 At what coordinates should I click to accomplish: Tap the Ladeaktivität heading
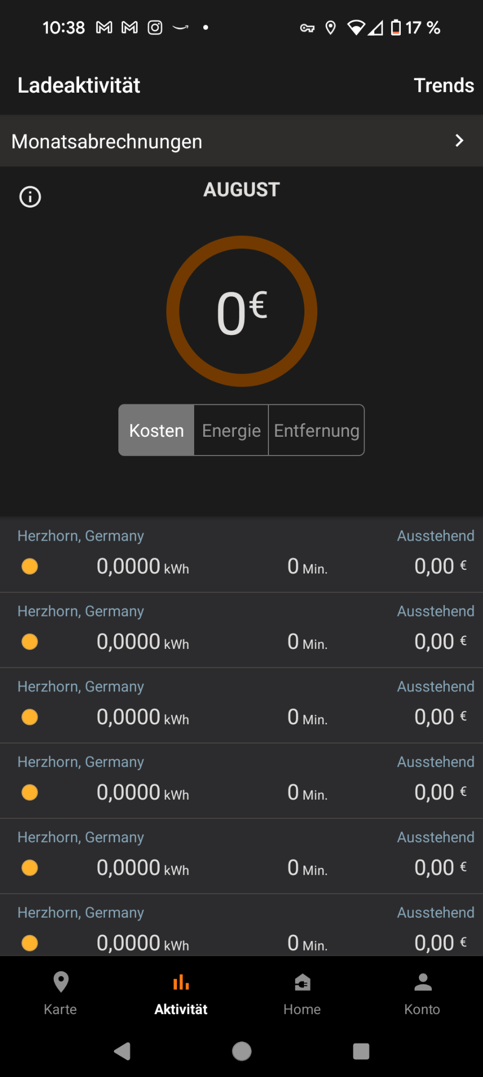coord(79,85)
